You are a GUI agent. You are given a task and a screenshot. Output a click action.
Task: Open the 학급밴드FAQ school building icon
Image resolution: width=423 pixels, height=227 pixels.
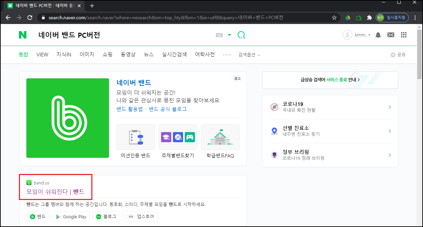[x=220, y=137]
